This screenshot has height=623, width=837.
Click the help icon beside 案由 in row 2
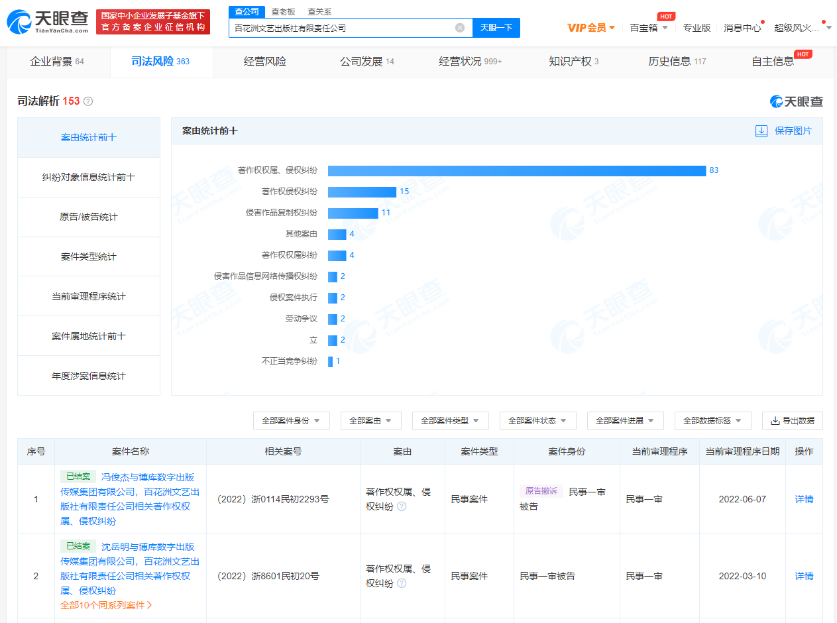click(x=401, y=583)
